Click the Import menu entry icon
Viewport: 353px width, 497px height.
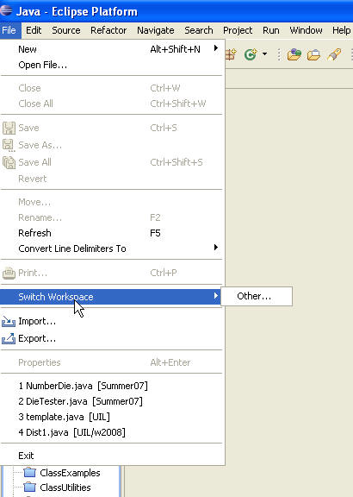point(9,322)
